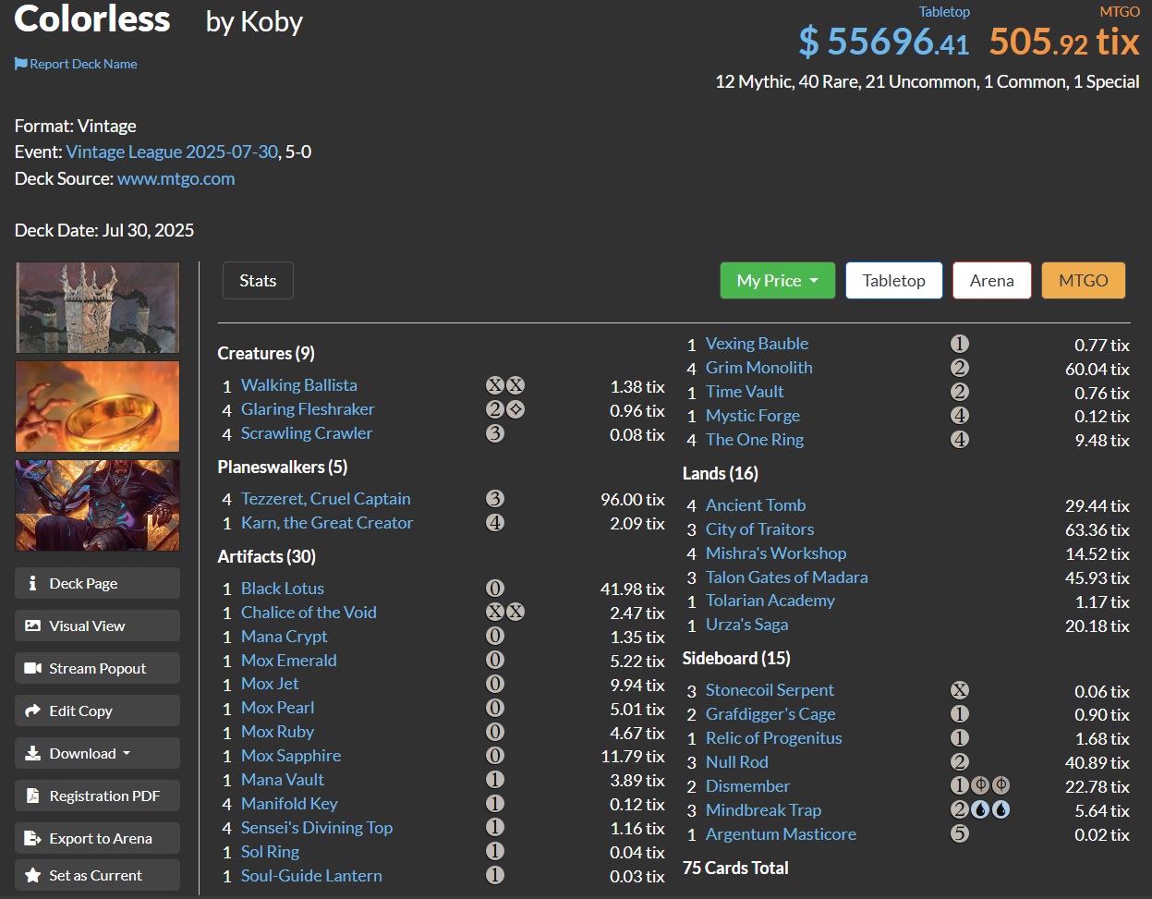Click the mana cost for Tezzeret, Cruel Captain
Viewport: 1152px width, 899px height.
(495, 499)
